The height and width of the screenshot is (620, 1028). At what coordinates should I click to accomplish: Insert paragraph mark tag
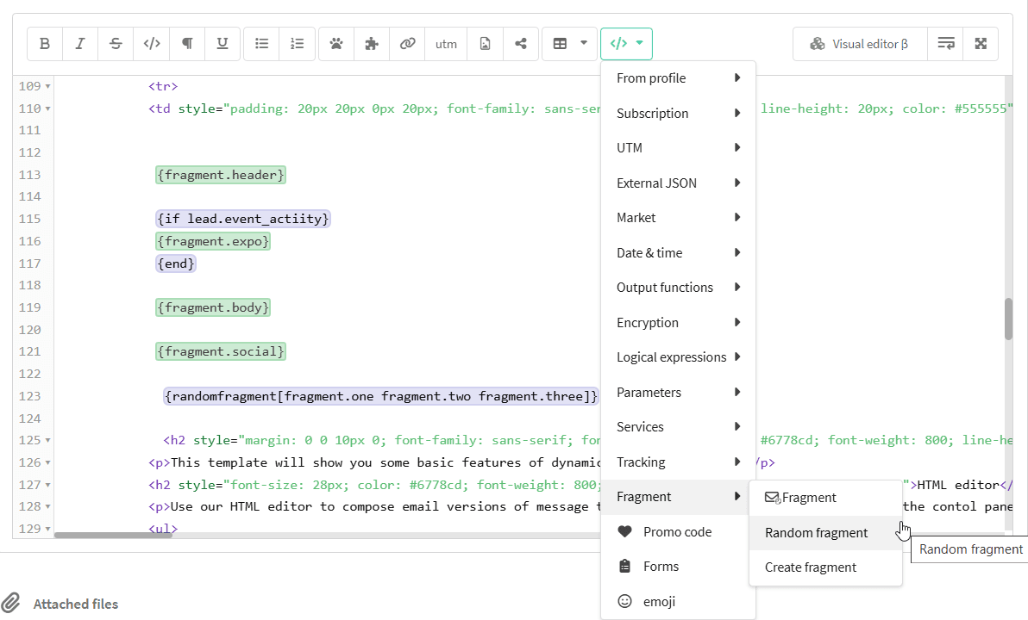click(187, 44)
